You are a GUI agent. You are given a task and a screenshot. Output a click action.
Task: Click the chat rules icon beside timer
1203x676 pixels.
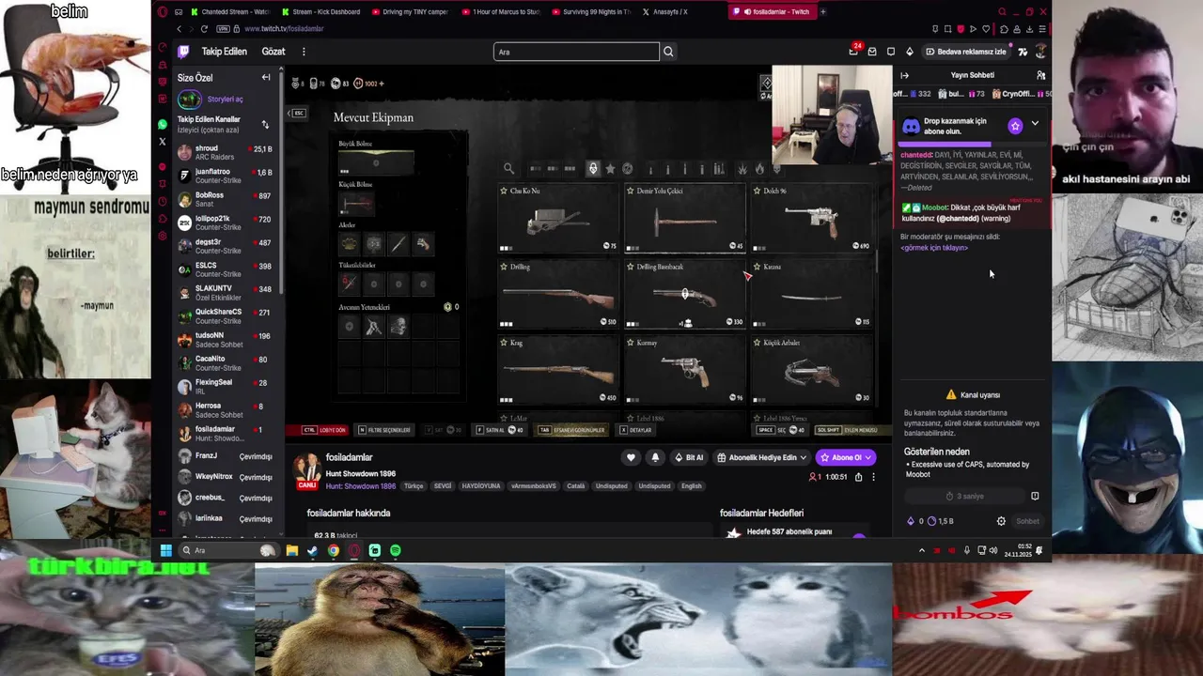(1035, 496)
